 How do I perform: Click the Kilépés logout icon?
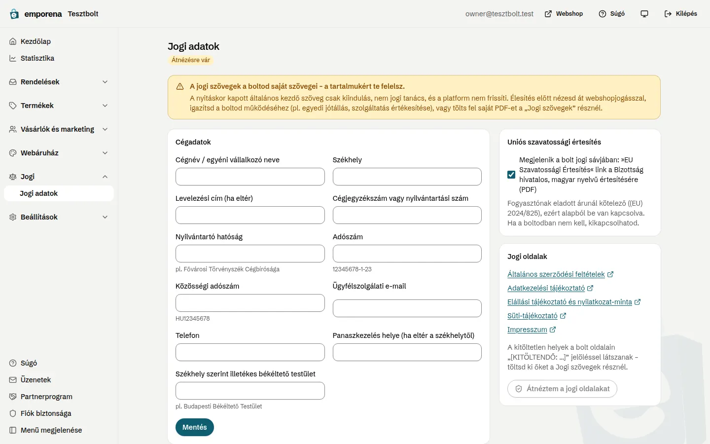click(668, 14)
